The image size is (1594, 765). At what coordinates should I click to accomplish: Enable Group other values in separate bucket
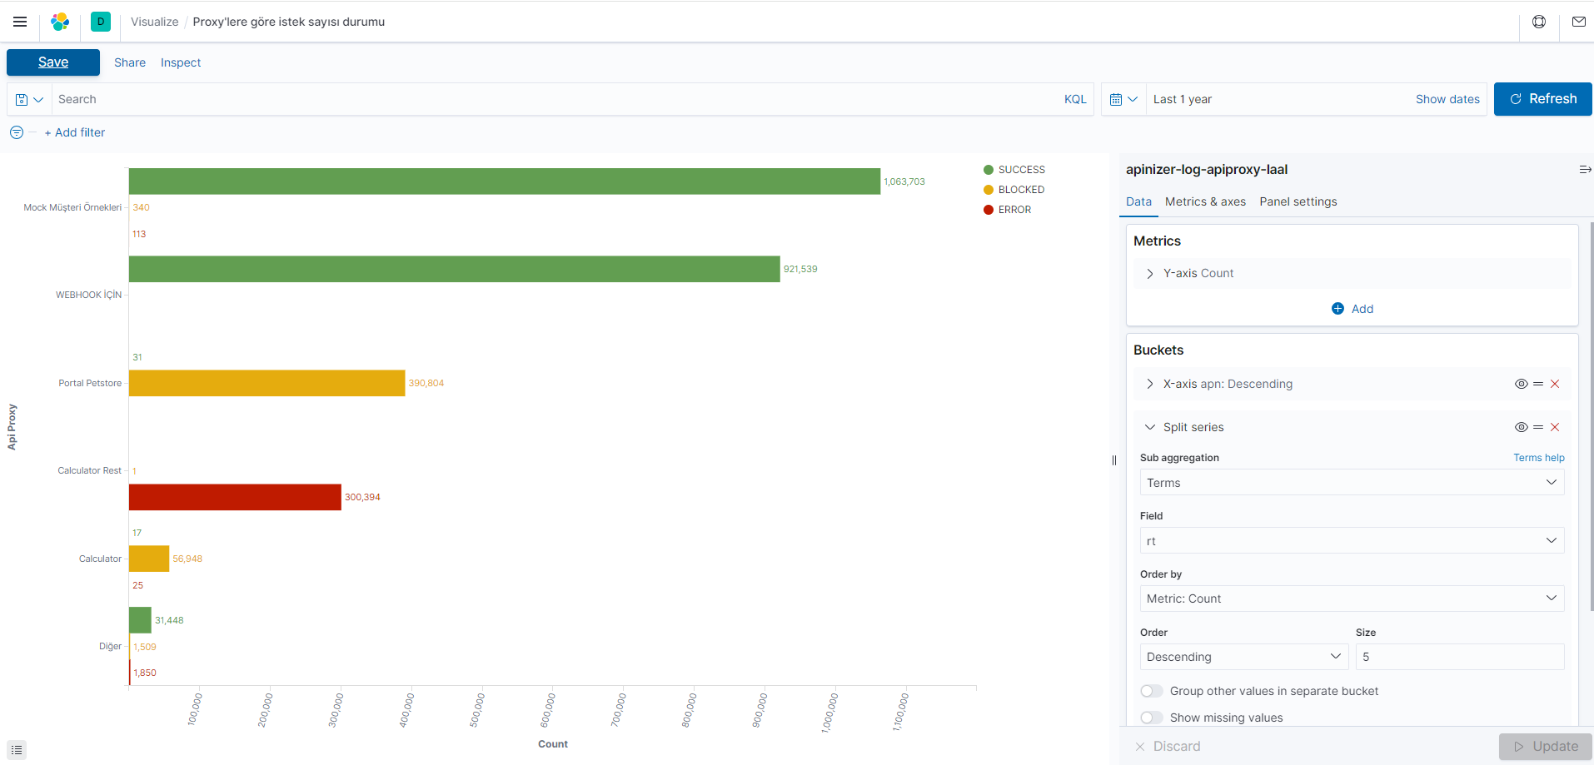(x=1152, y=691)
